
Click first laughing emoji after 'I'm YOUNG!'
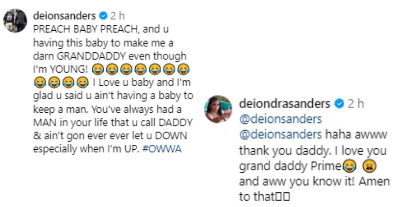point(98,69)
